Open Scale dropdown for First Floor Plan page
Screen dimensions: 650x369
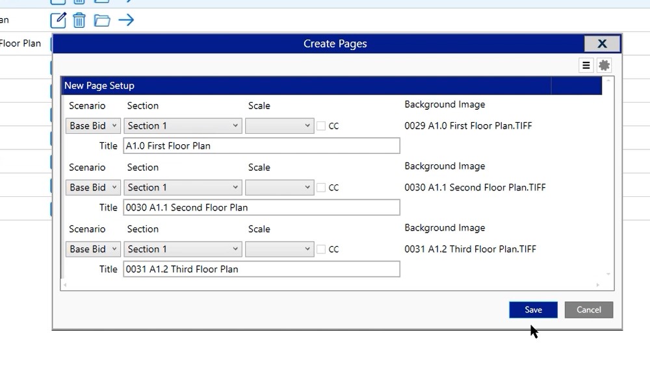tap(279, 126)
